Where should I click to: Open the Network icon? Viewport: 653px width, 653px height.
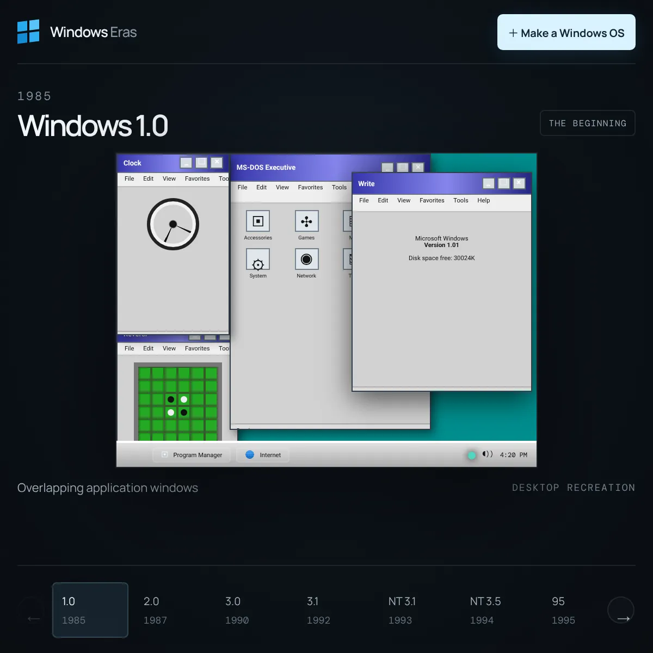tap(306, 260)
